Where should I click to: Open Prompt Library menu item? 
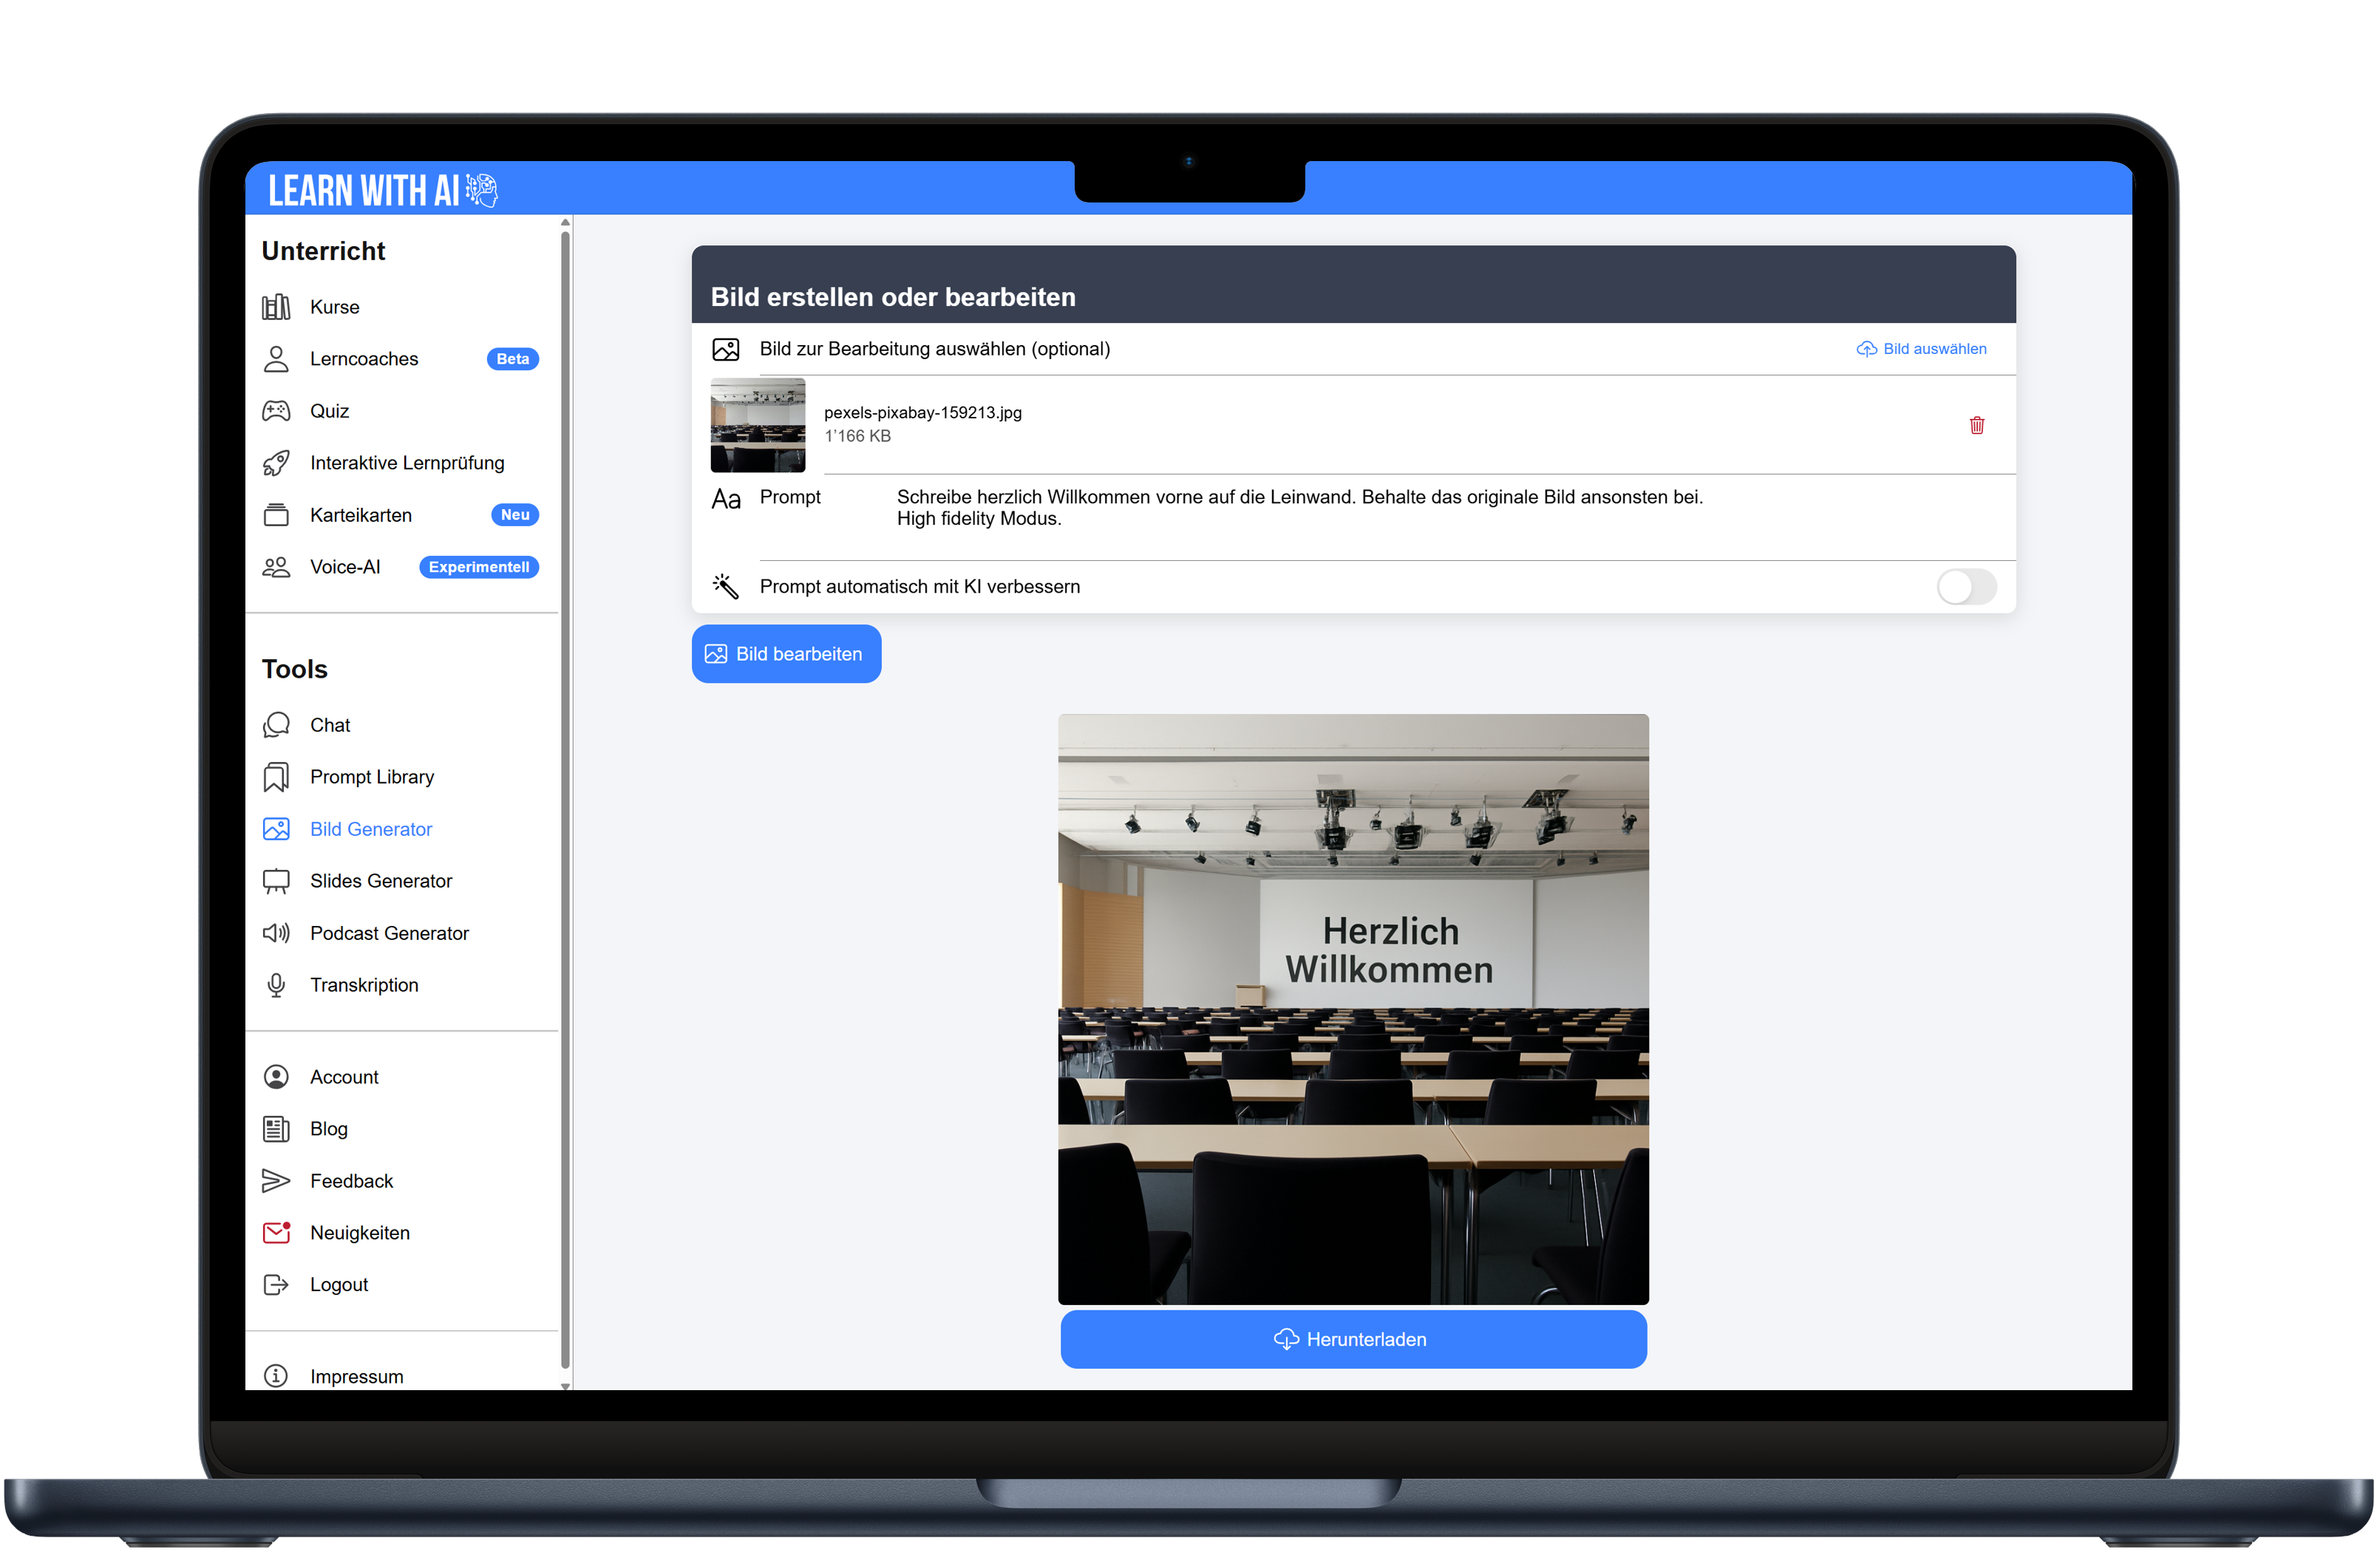(x=371, y=777)
